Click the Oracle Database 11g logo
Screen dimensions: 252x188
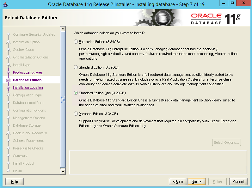tap(216, 19)
